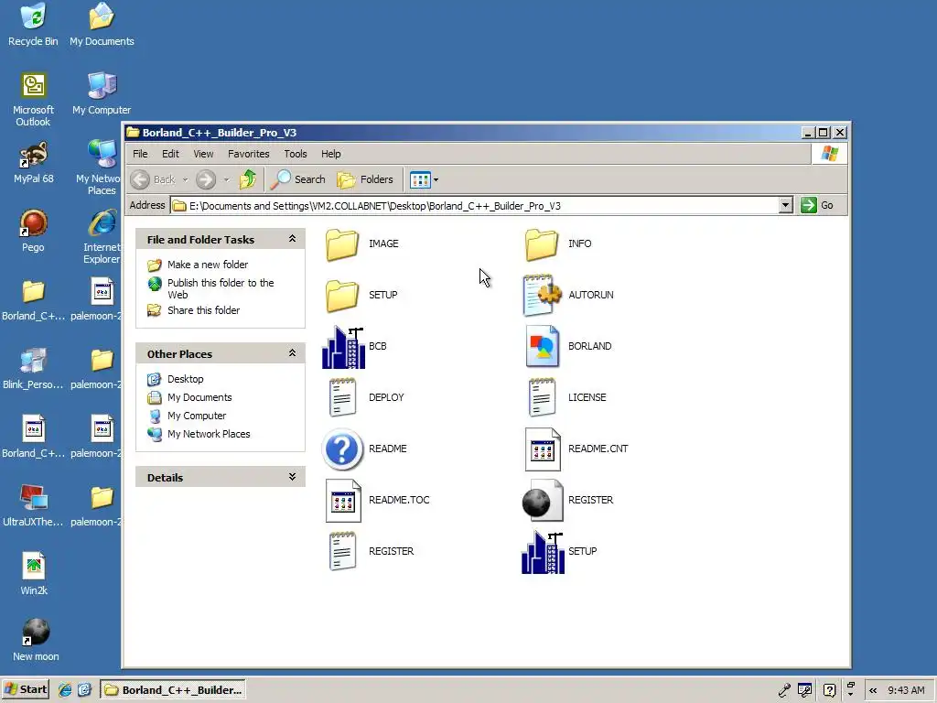937x703 pixels.
Task: Select the README help file
Action: pos(342,449)
